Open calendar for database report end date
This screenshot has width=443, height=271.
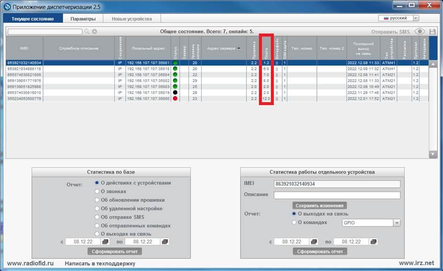165,241
